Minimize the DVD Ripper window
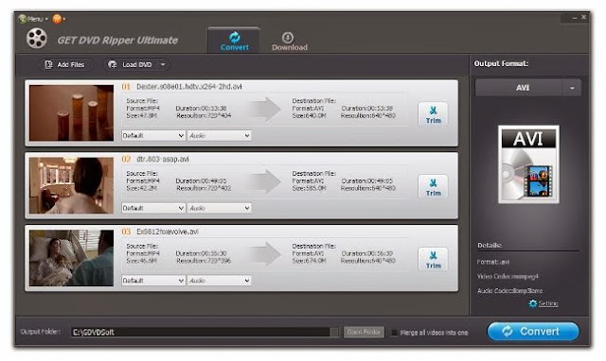 click(x=575, y=18)
